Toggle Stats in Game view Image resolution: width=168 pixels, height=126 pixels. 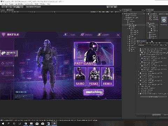click(x=112, y=12)
